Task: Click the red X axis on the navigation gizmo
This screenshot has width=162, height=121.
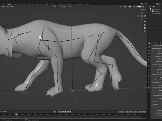Action: coord(142,16)
